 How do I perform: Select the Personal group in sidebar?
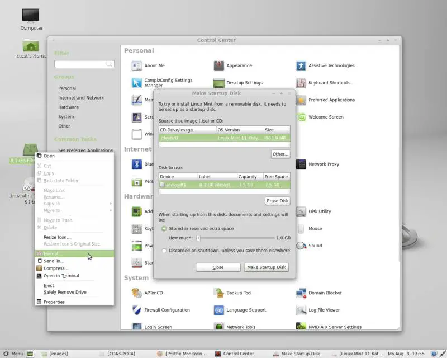click(x=67, y=88)
